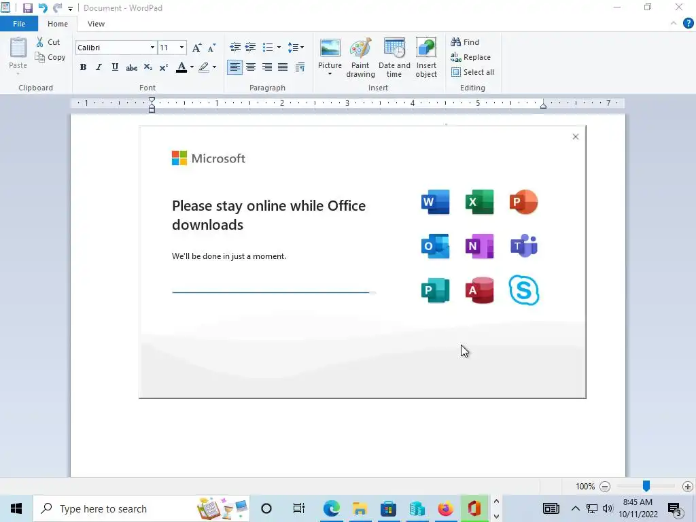
Task: Open Microsoft Edge from the taskbar
Action: pyautogui.click(x=331, y=508)
